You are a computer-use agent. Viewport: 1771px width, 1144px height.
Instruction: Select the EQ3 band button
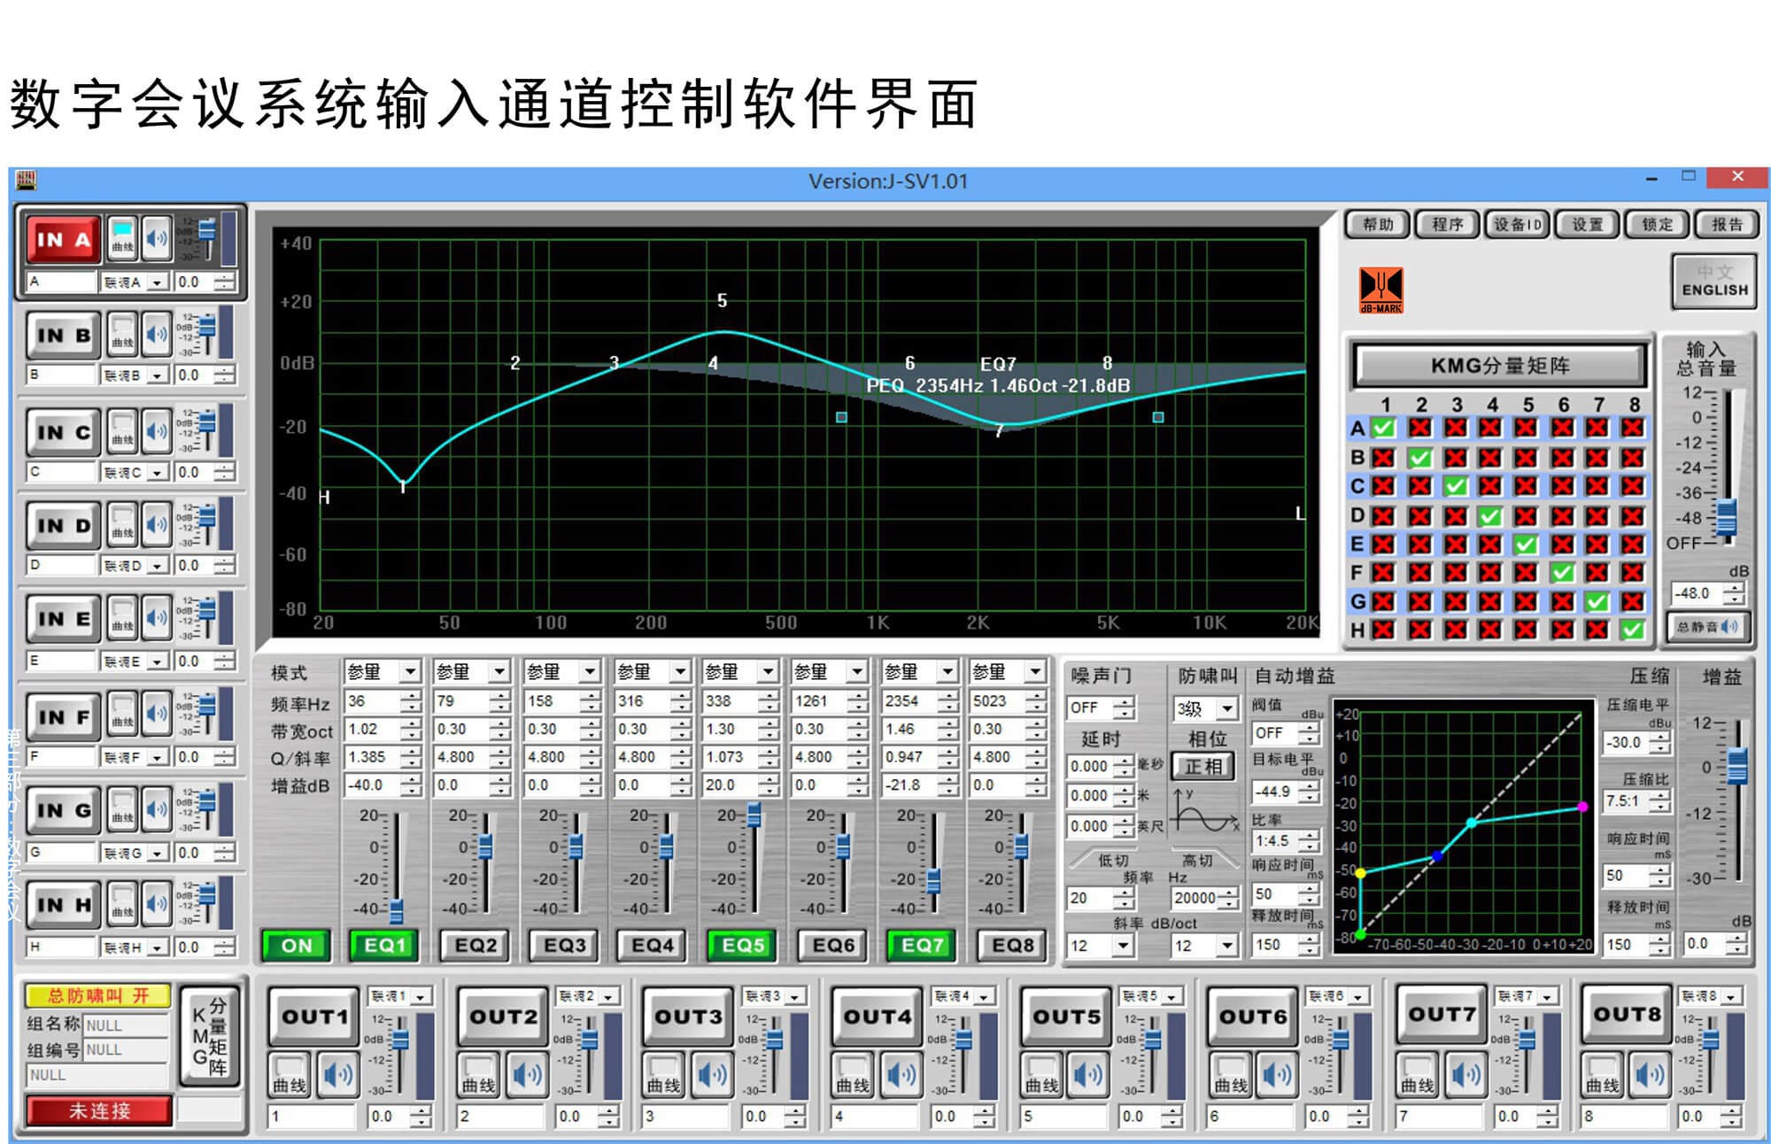[x=564, y=946]
